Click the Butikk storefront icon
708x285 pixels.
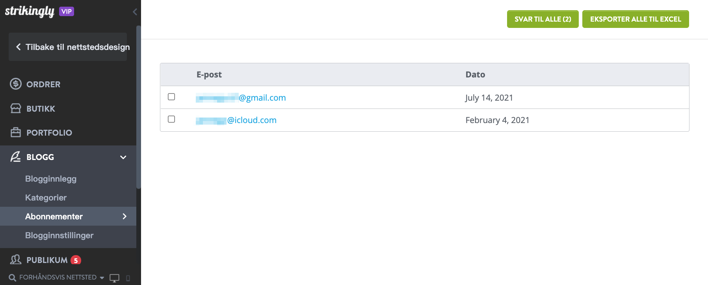16,108
